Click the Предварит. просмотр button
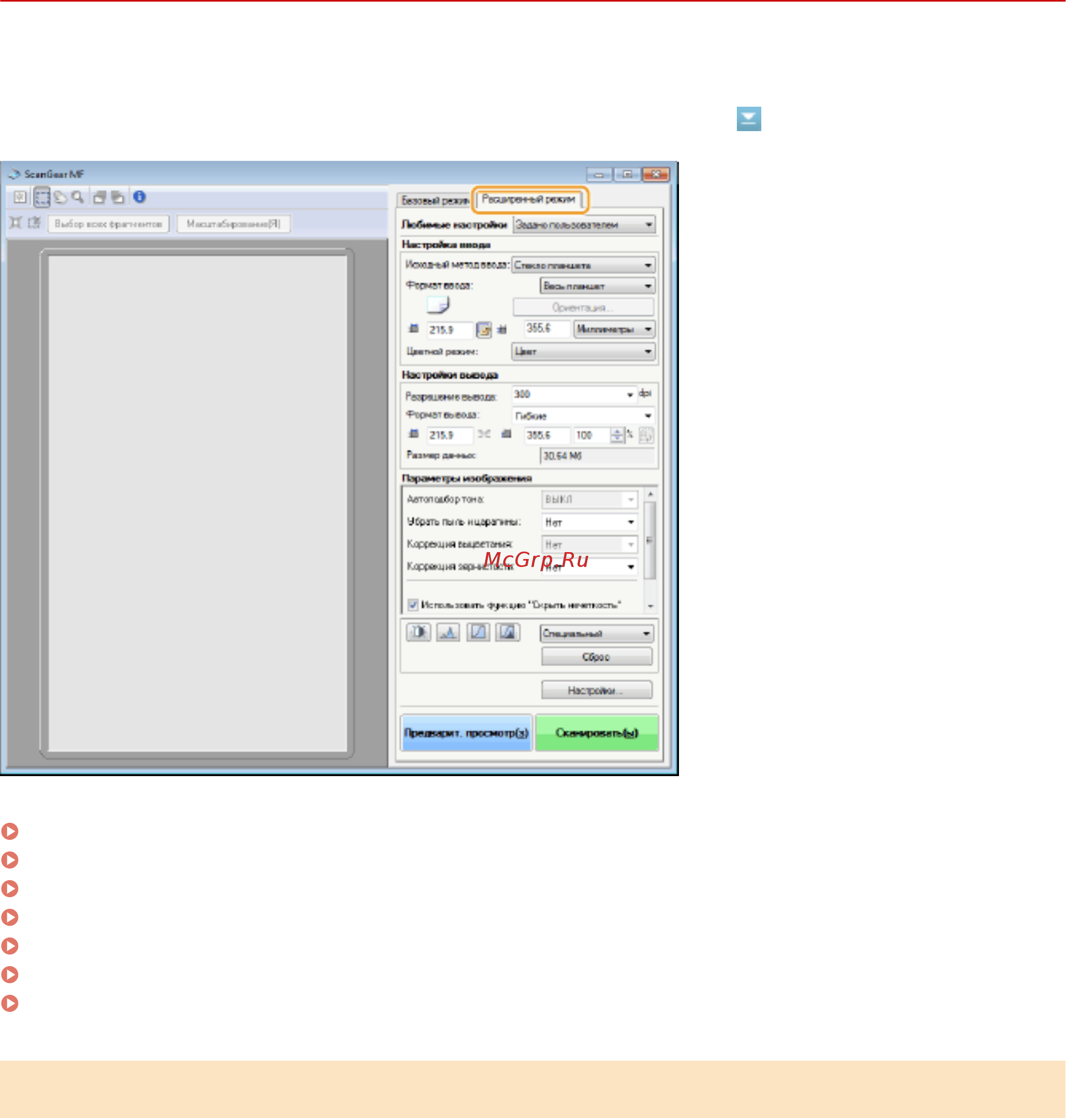Image resolution: width=1066 pixels, height=1118 pixels. 466,733
